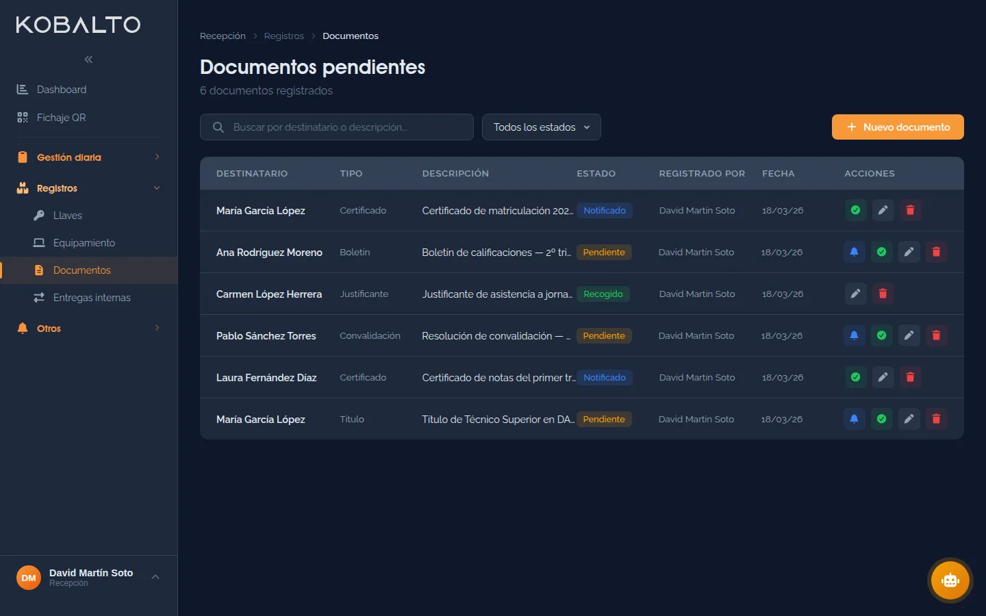986x616 pixels.
Task: Click the FECHA column header
Action: [x=779, y=174]
